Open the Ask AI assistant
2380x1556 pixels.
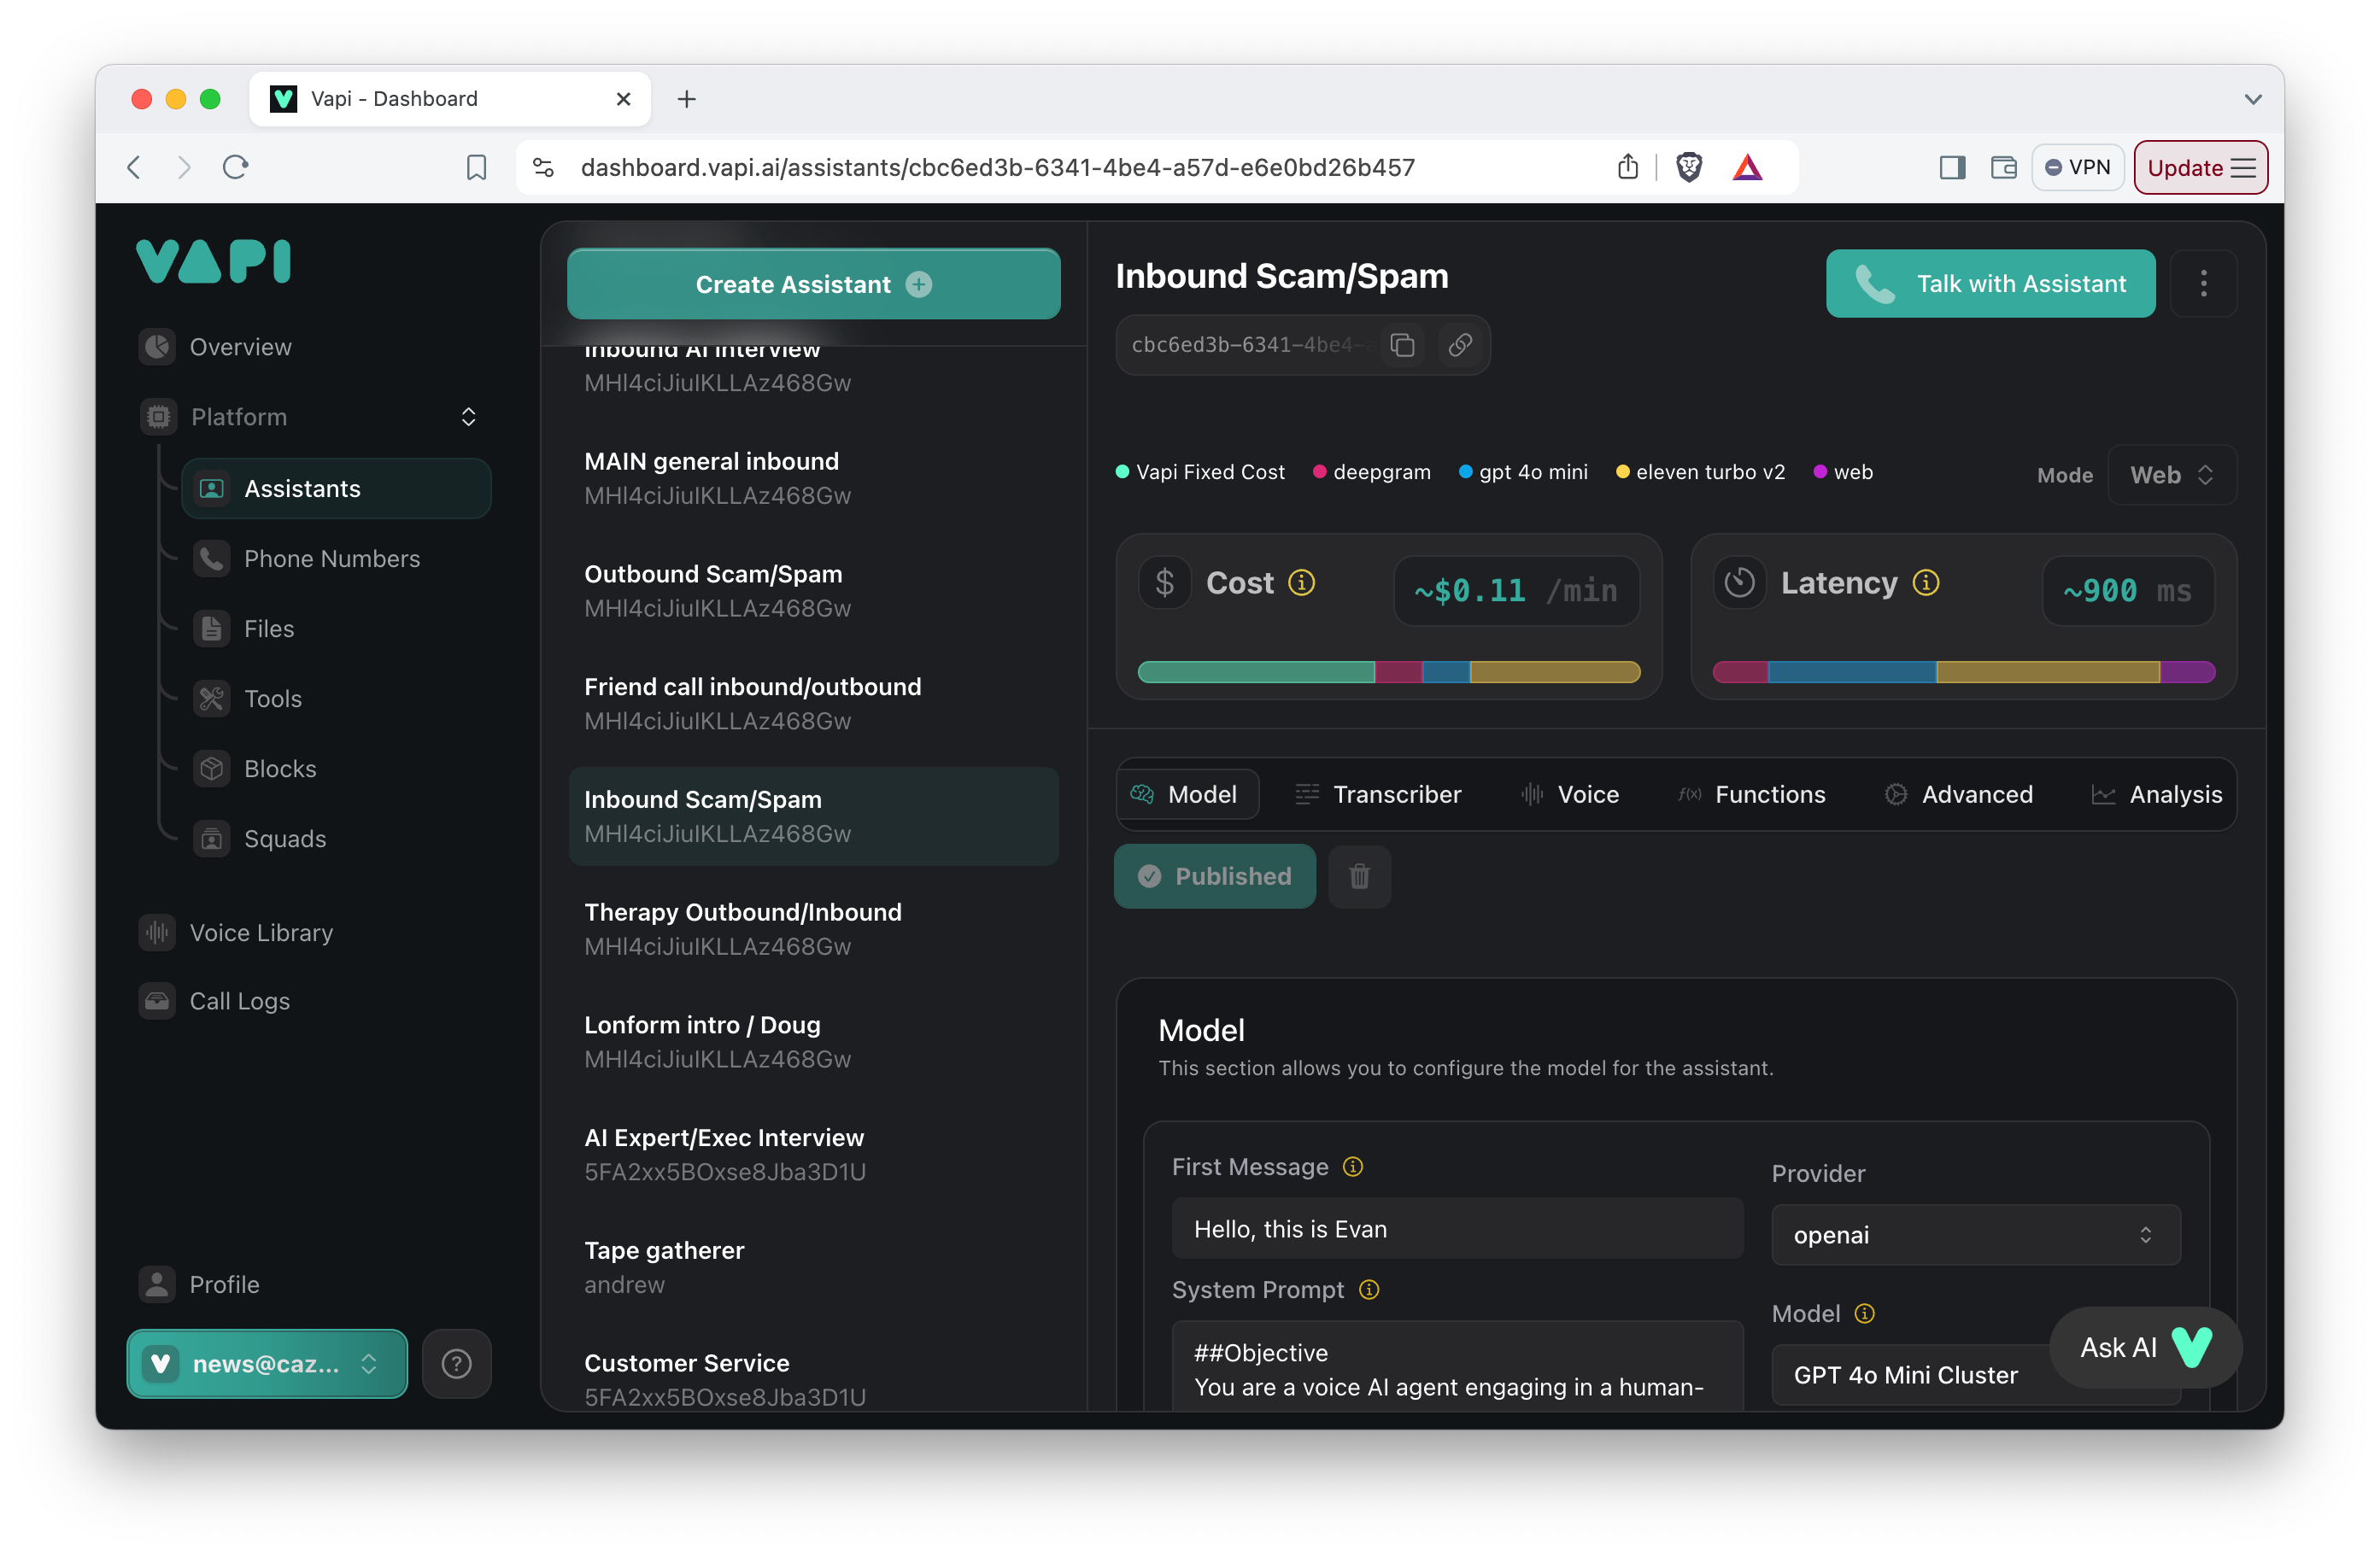click(x=2145, y=1347)
